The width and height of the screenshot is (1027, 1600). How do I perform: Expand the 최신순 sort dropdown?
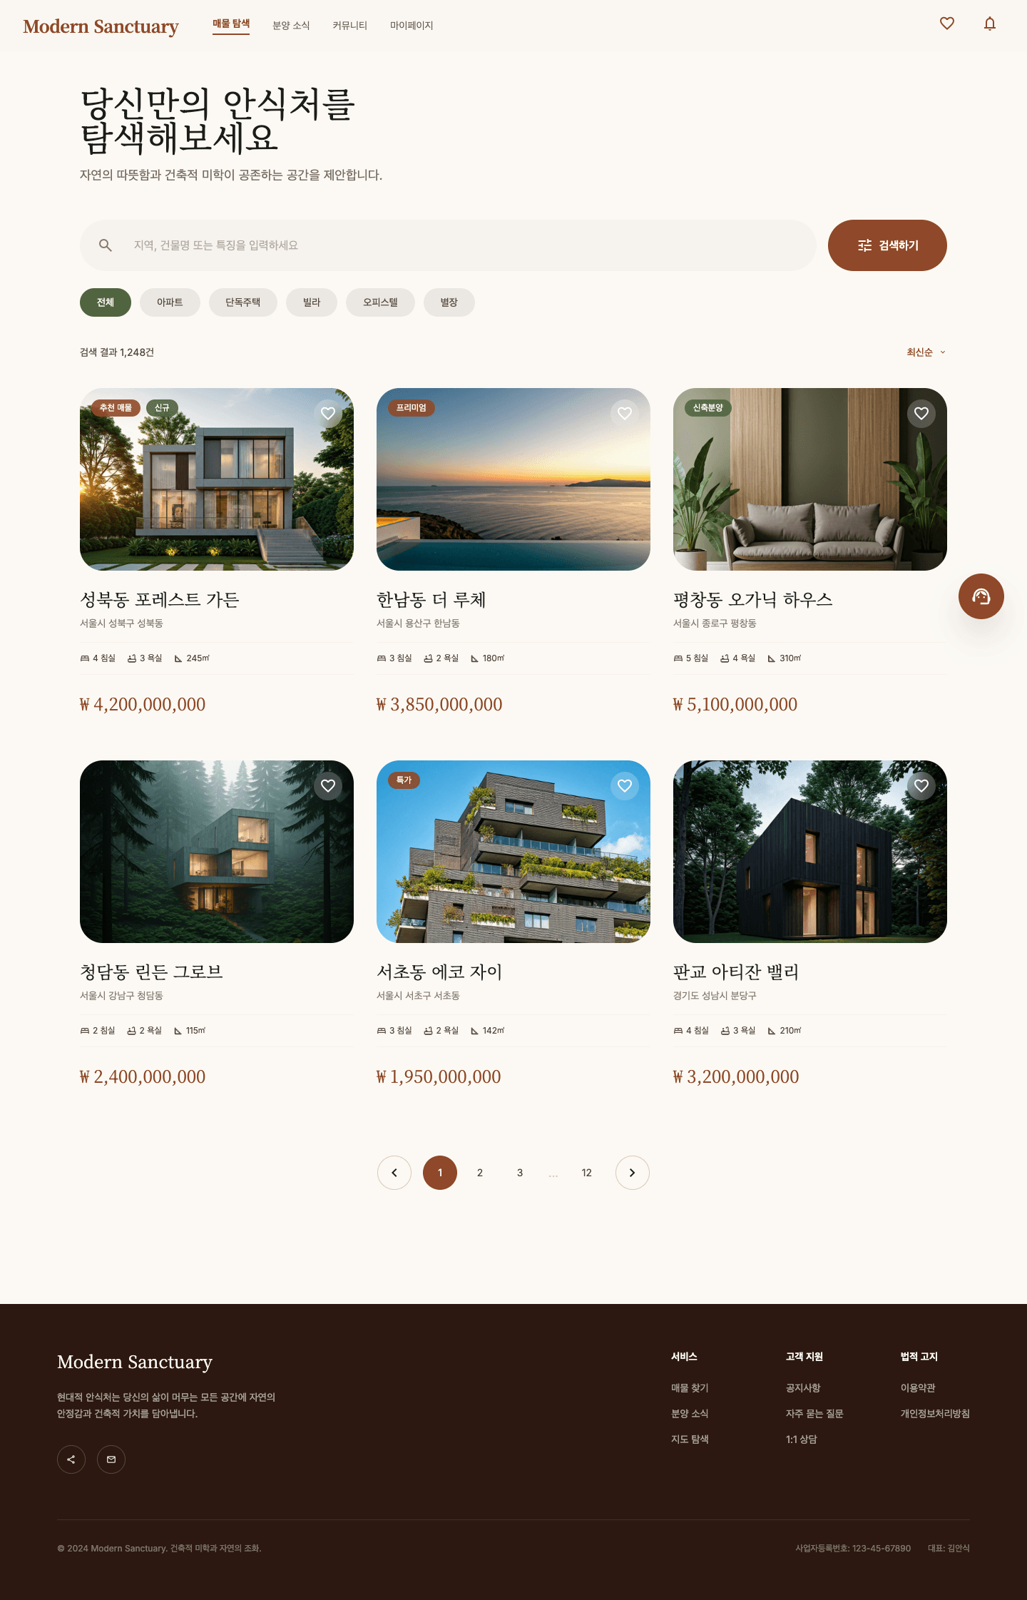(x=926, y=352)
